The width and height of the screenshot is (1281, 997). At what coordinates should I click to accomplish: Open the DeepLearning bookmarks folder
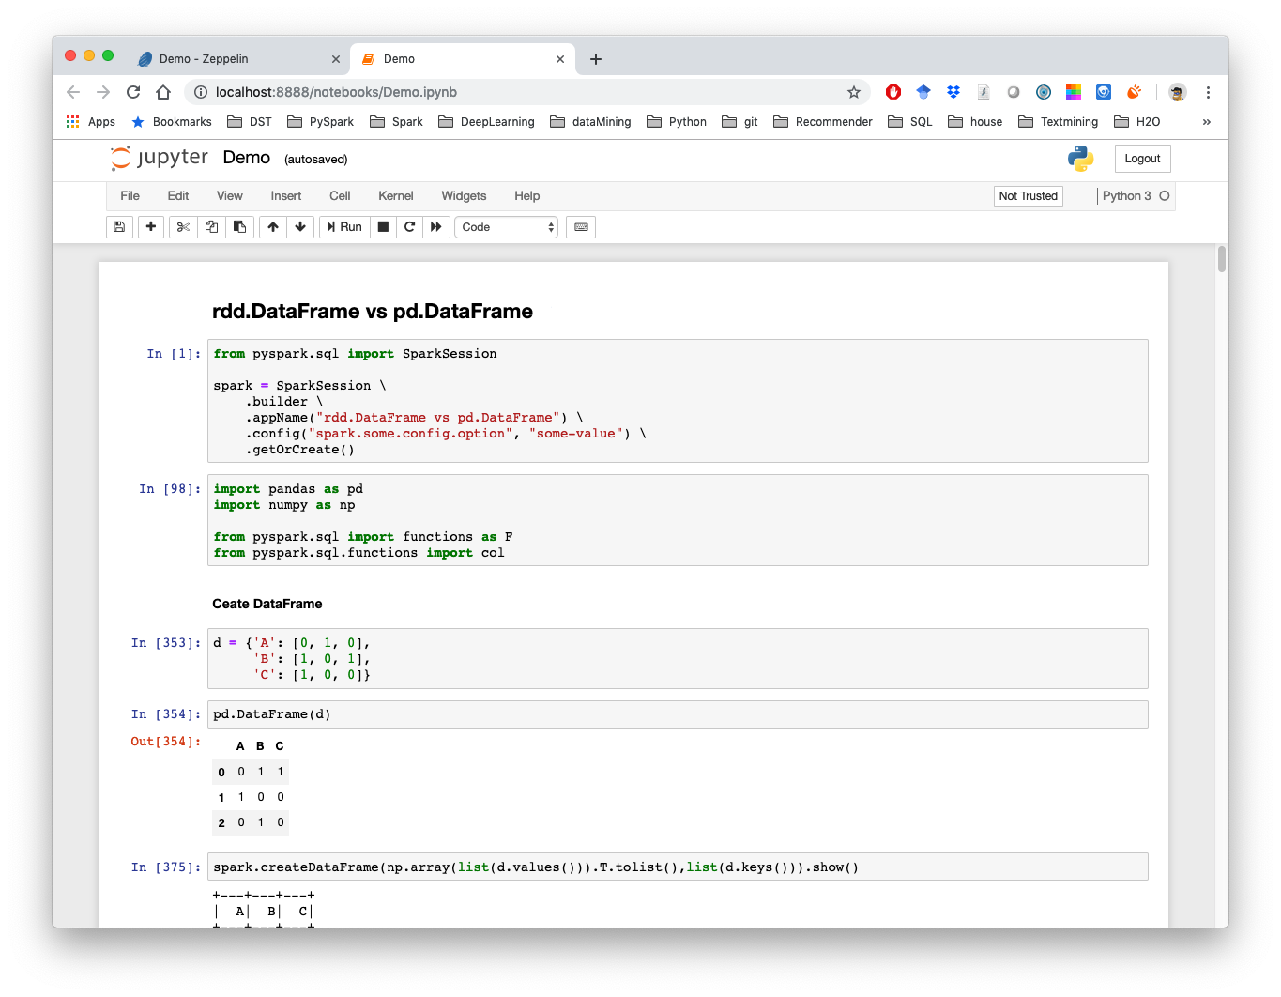[x=486, y=122]
